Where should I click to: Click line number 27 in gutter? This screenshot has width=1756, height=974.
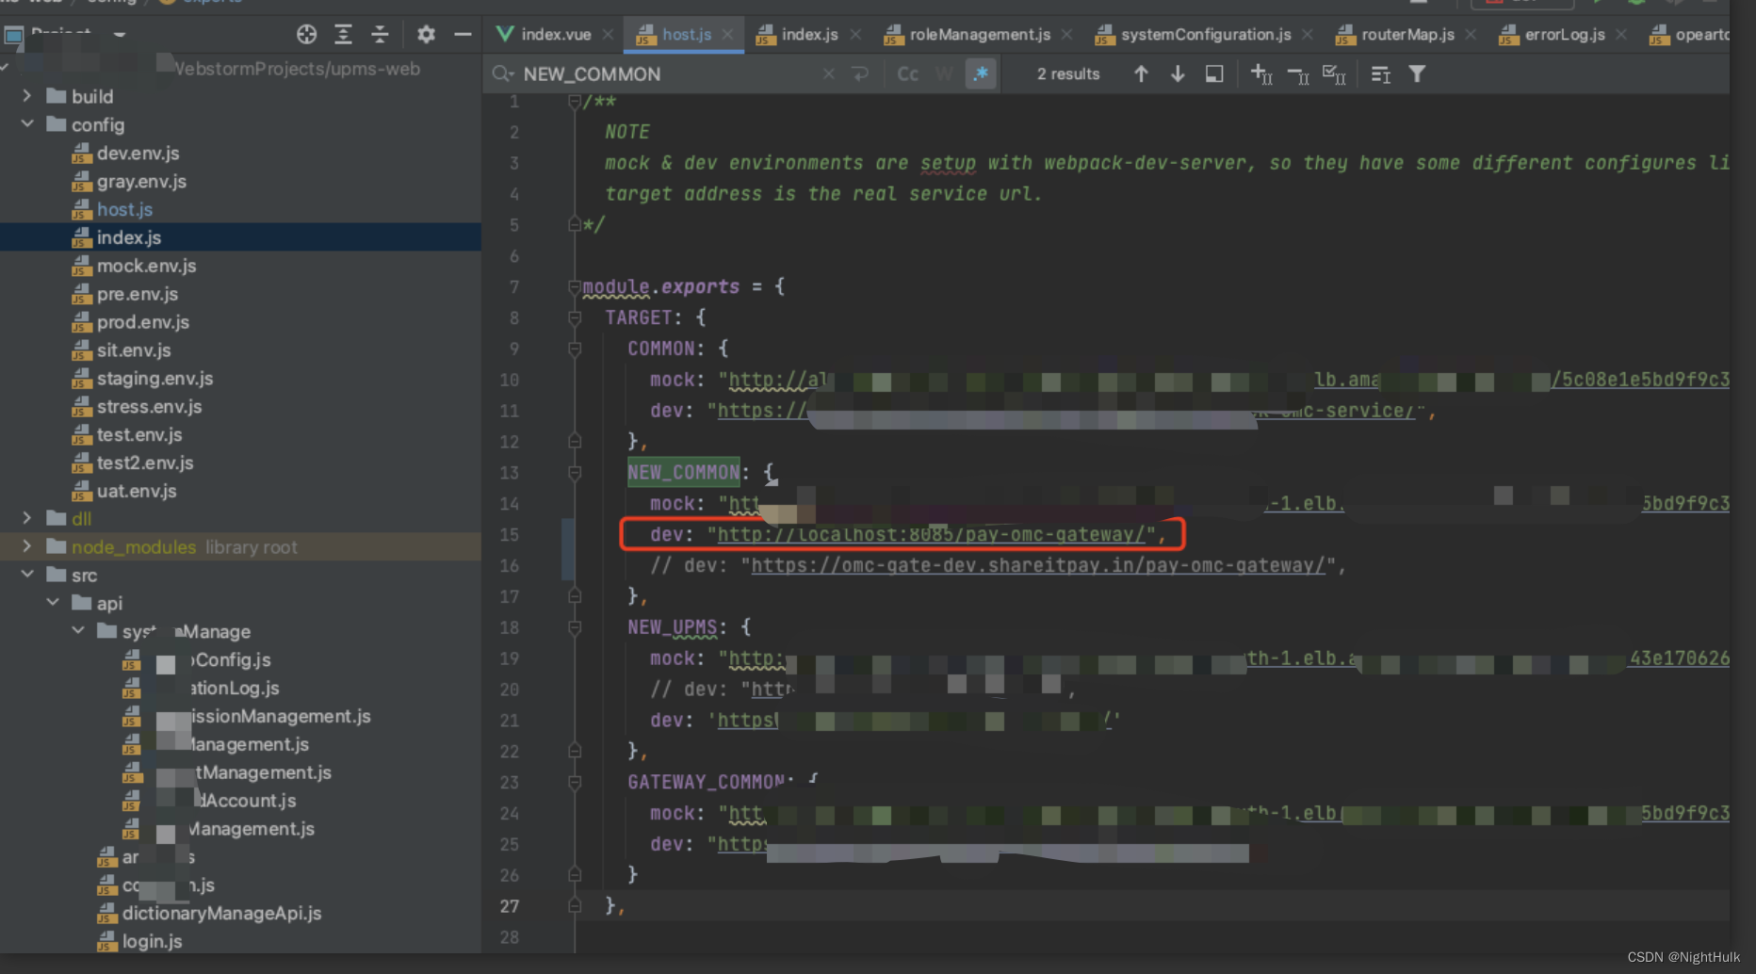tap(509, 906)
